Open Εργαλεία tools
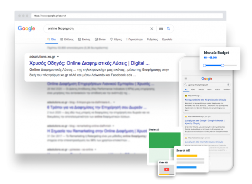This screenshot has width=252, height=184. tap(167, 39)
